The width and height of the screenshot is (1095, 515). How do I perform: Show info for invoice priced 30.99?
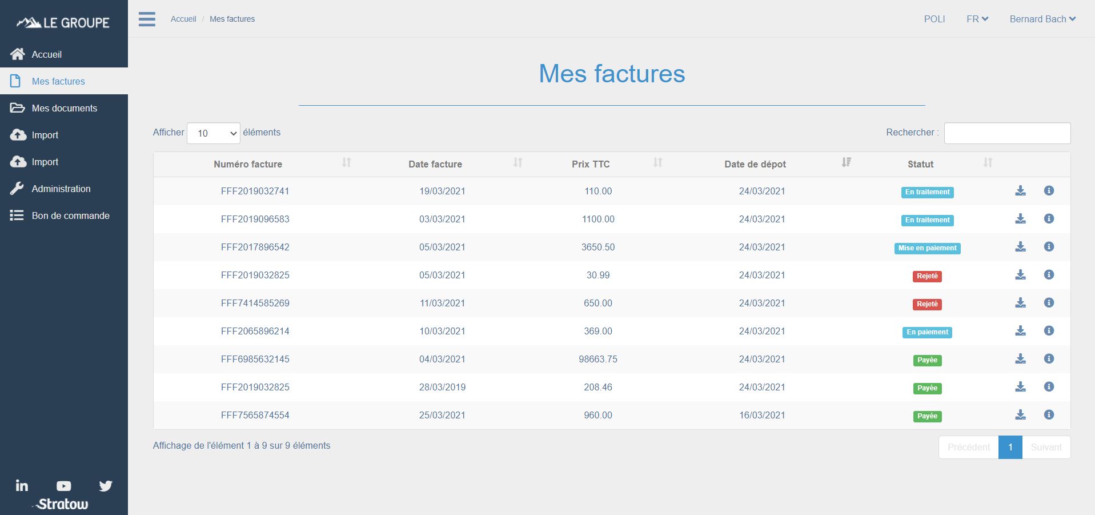1049,275
